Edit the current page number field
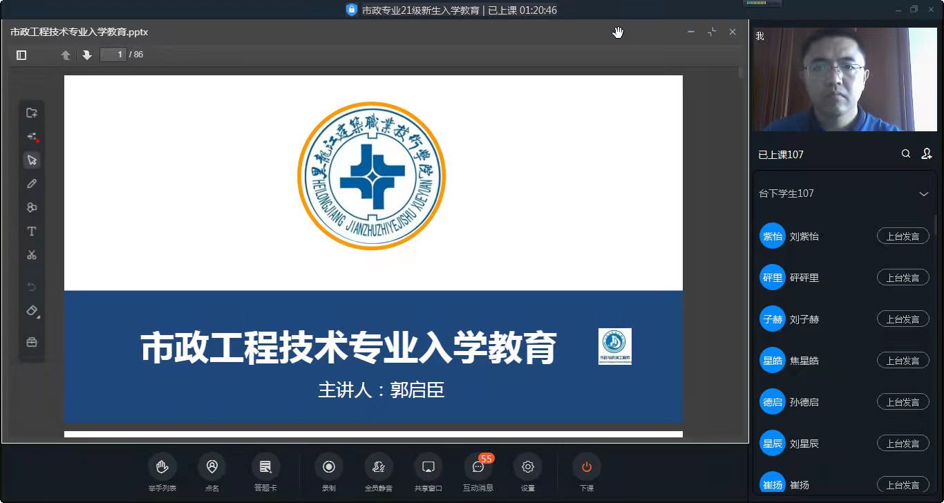944x503 pixels. pyautogui.click(x=113, y=55)
